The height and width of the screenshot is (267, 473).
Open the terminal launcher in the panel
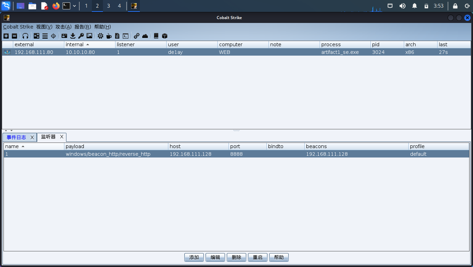click(x=66, y=6)
